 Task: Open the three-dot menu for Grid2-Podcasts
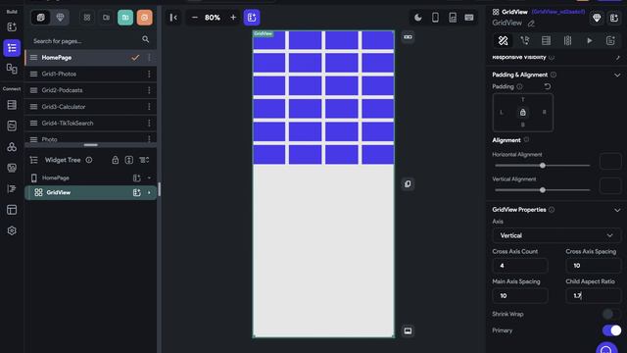point(149,90)
